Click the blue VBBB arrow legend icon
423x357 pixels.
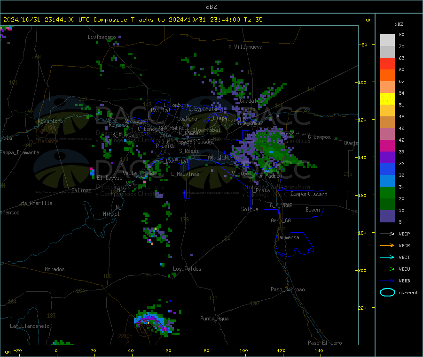[x=387, y=281]
